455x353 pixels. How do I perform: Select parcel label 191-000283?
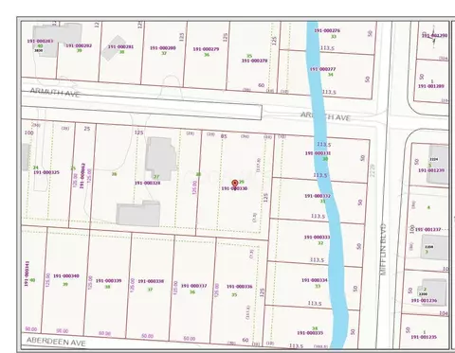[40, 41]
